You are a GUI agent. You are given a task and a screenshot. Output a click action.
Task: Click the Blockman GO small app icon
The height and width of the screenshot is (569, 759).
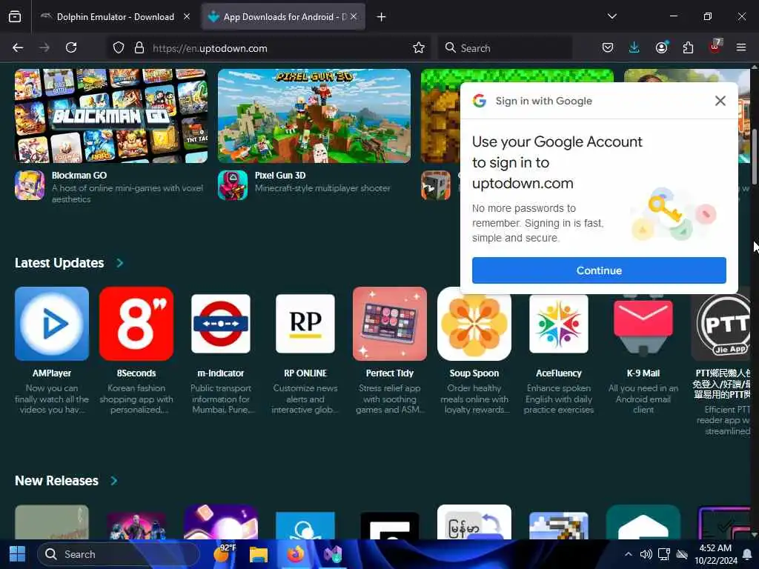[x=30, y=185]
